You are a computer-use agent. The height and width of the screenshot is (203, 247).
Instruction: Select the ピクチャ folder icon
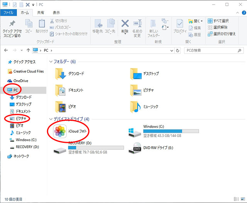click(136, 90)
